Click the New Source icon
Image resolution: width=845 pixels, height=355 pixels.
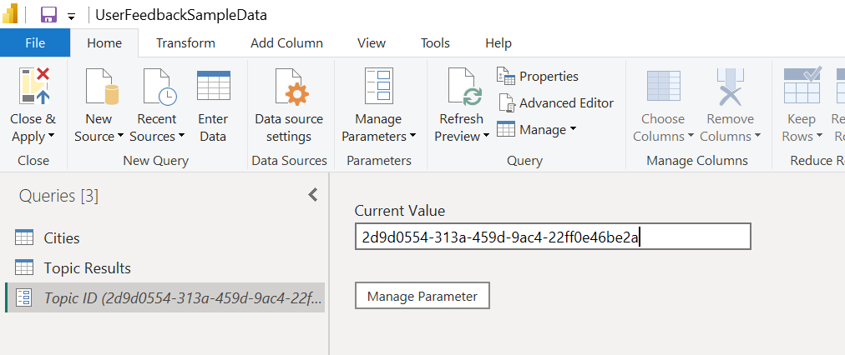click(103, 86)
